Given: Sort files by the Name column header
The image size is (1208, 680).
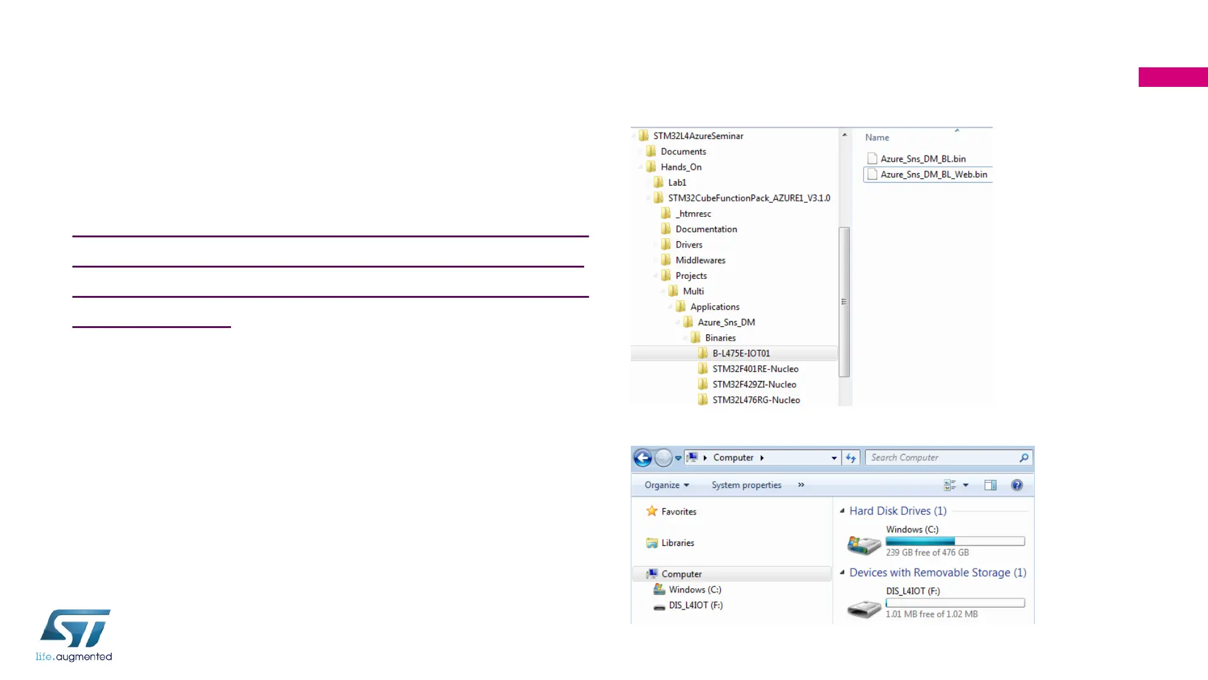Looking at the screenshot, I should pos(877,137).
